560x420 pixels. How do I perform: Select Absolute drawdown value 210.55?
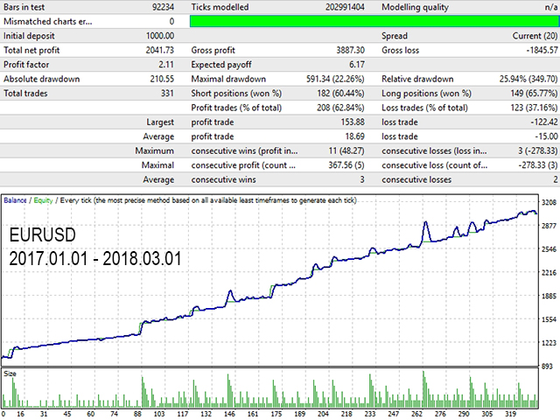point(162,79)
